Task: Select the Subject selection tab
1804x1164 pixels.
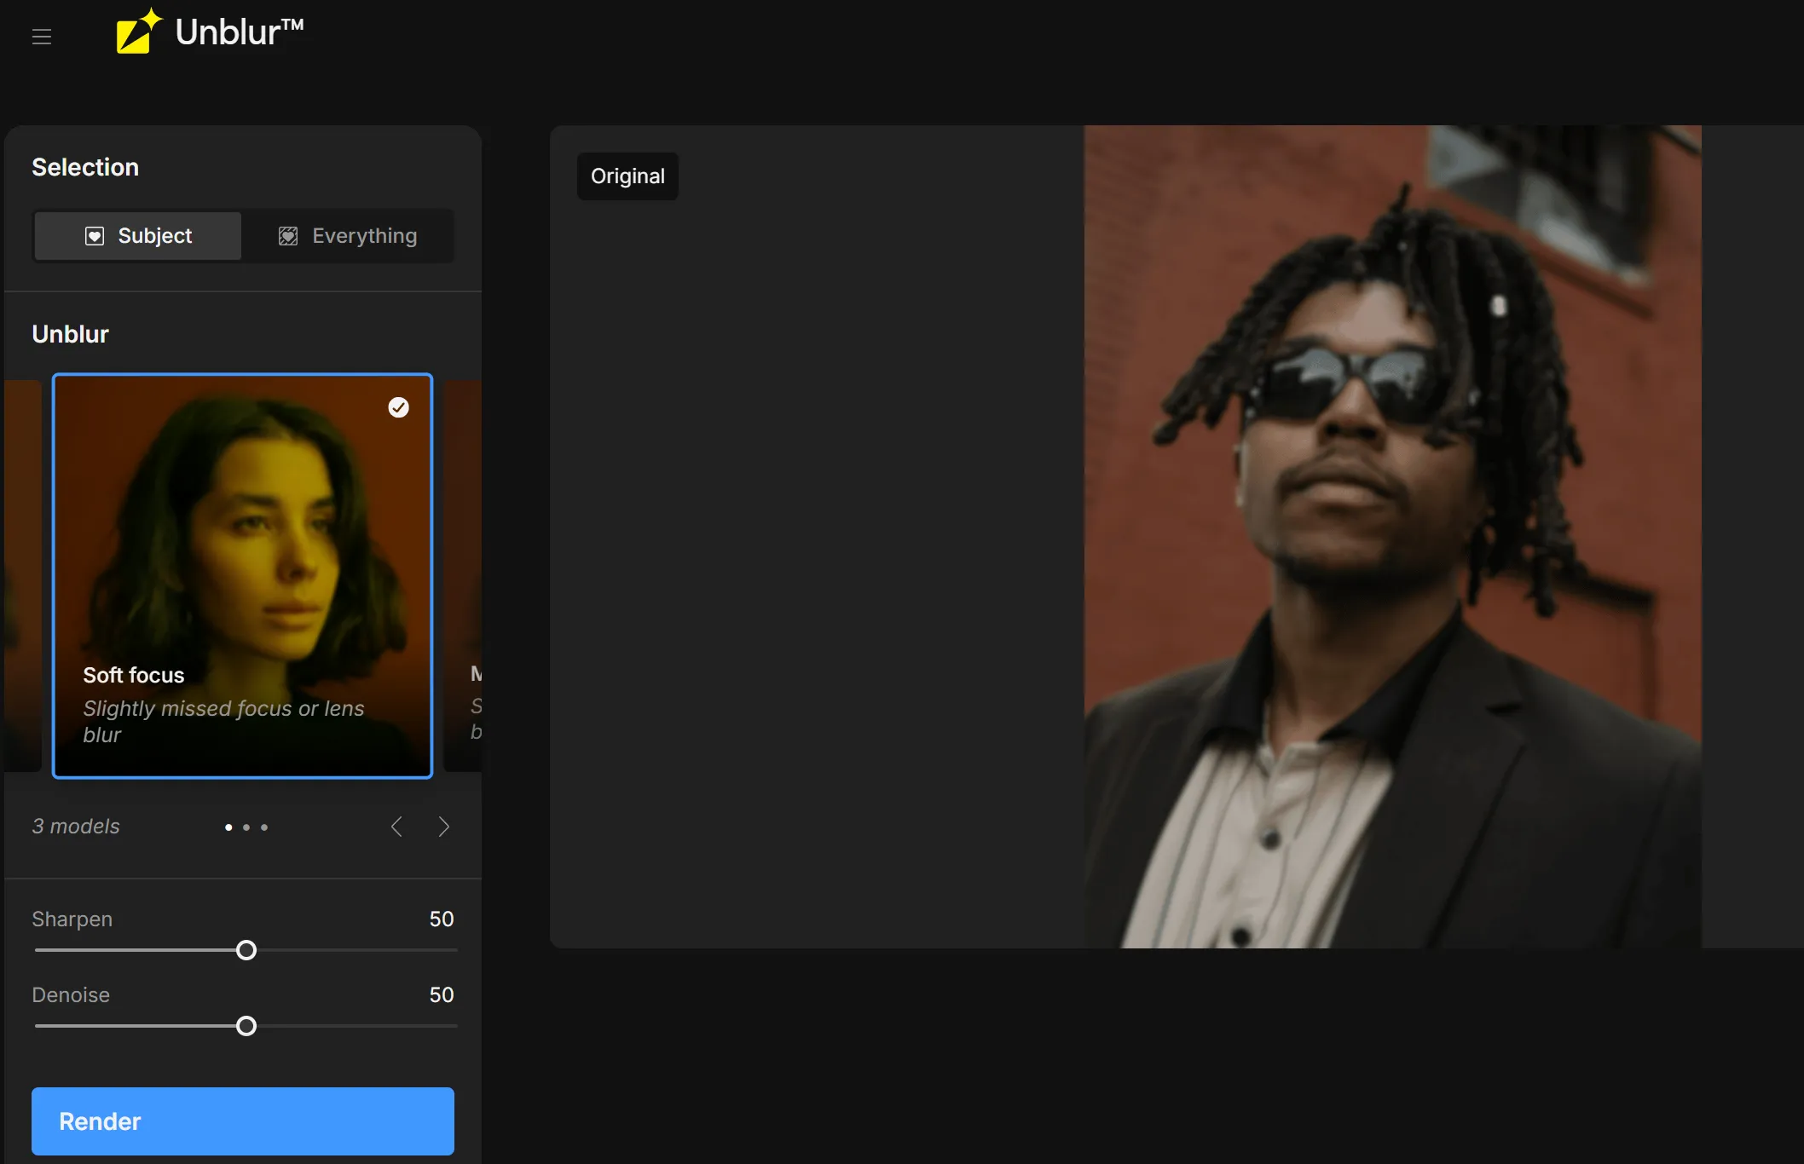Action: pos(138,236)
